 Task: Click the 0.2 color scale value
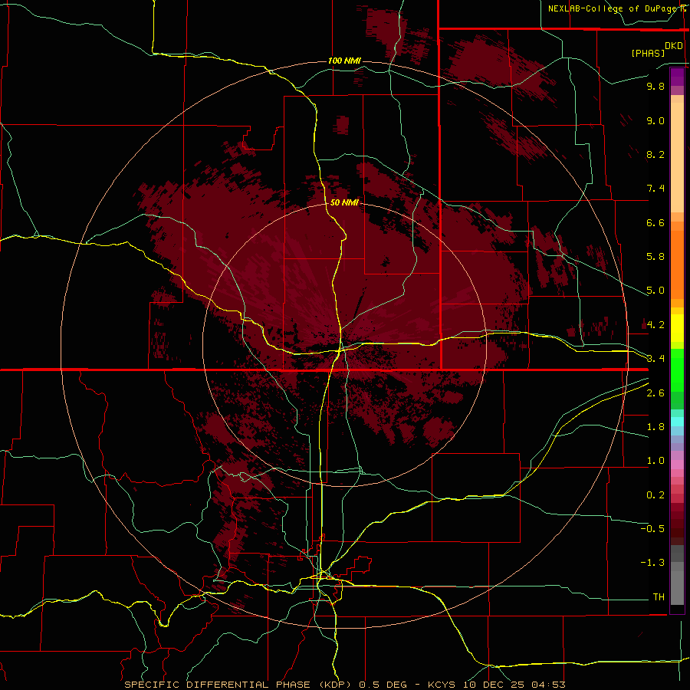pos(655,495)
